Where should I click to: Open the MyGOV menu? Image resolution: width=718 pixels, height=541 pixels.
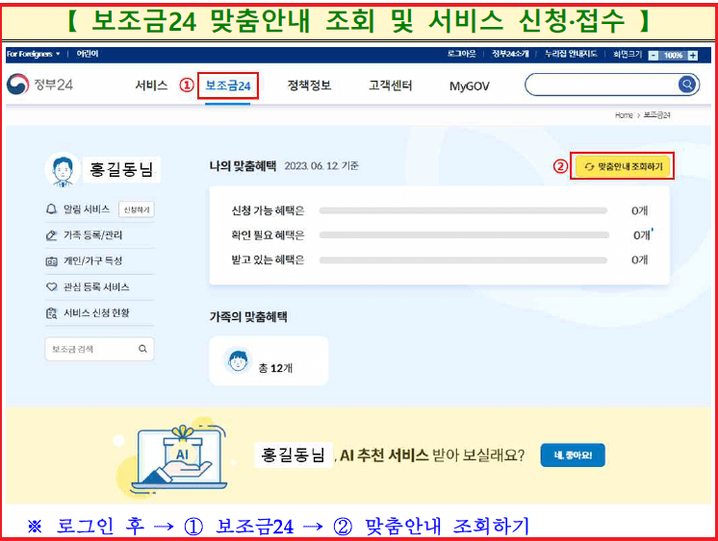(x=470, y=86)
